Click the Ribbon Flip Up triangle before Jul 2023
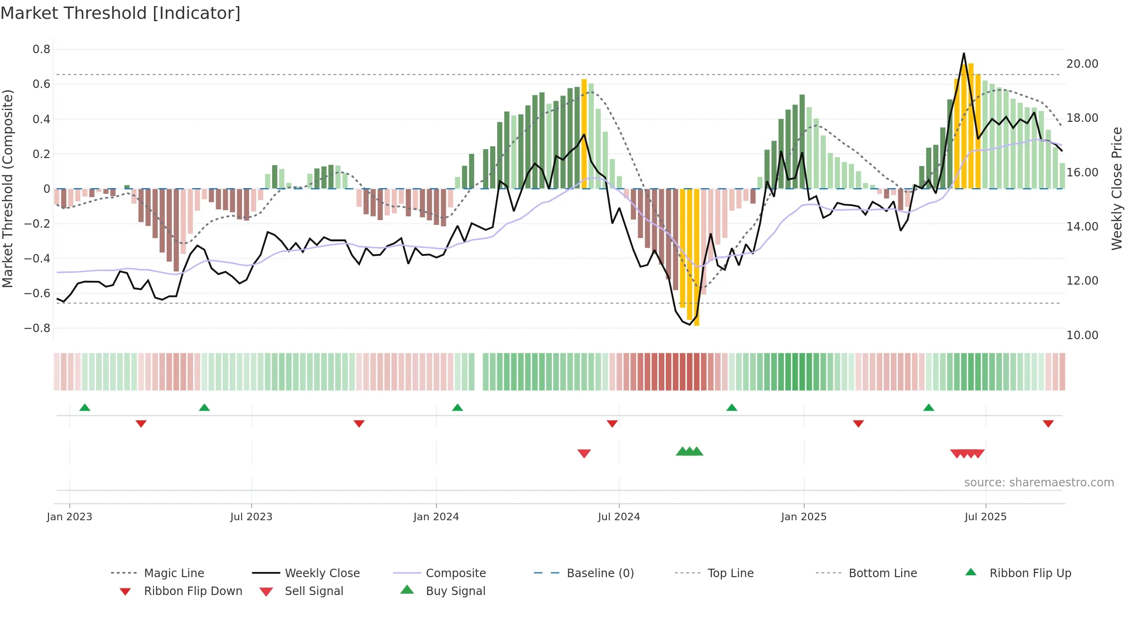The height and width of the screenshot is (635, 1130). click(x=204, y=407)
